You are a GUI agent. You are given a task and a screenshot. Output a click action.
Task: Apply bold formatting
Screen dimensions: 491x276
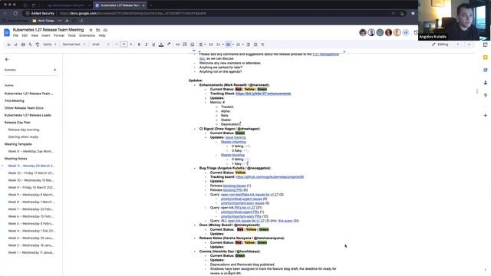coord(139,44)
